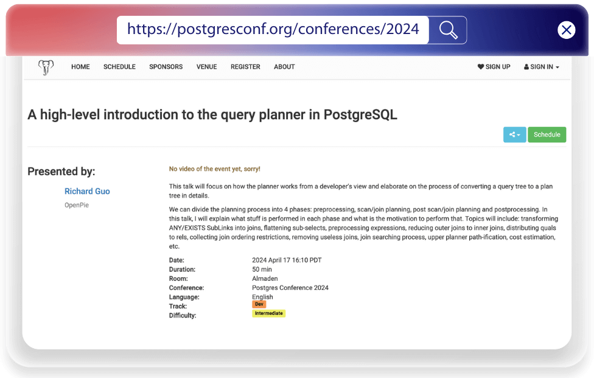This screenshot has width=594, height=378.
Task: Click SIGN UP with heart icon
Action: pos(494,67)
